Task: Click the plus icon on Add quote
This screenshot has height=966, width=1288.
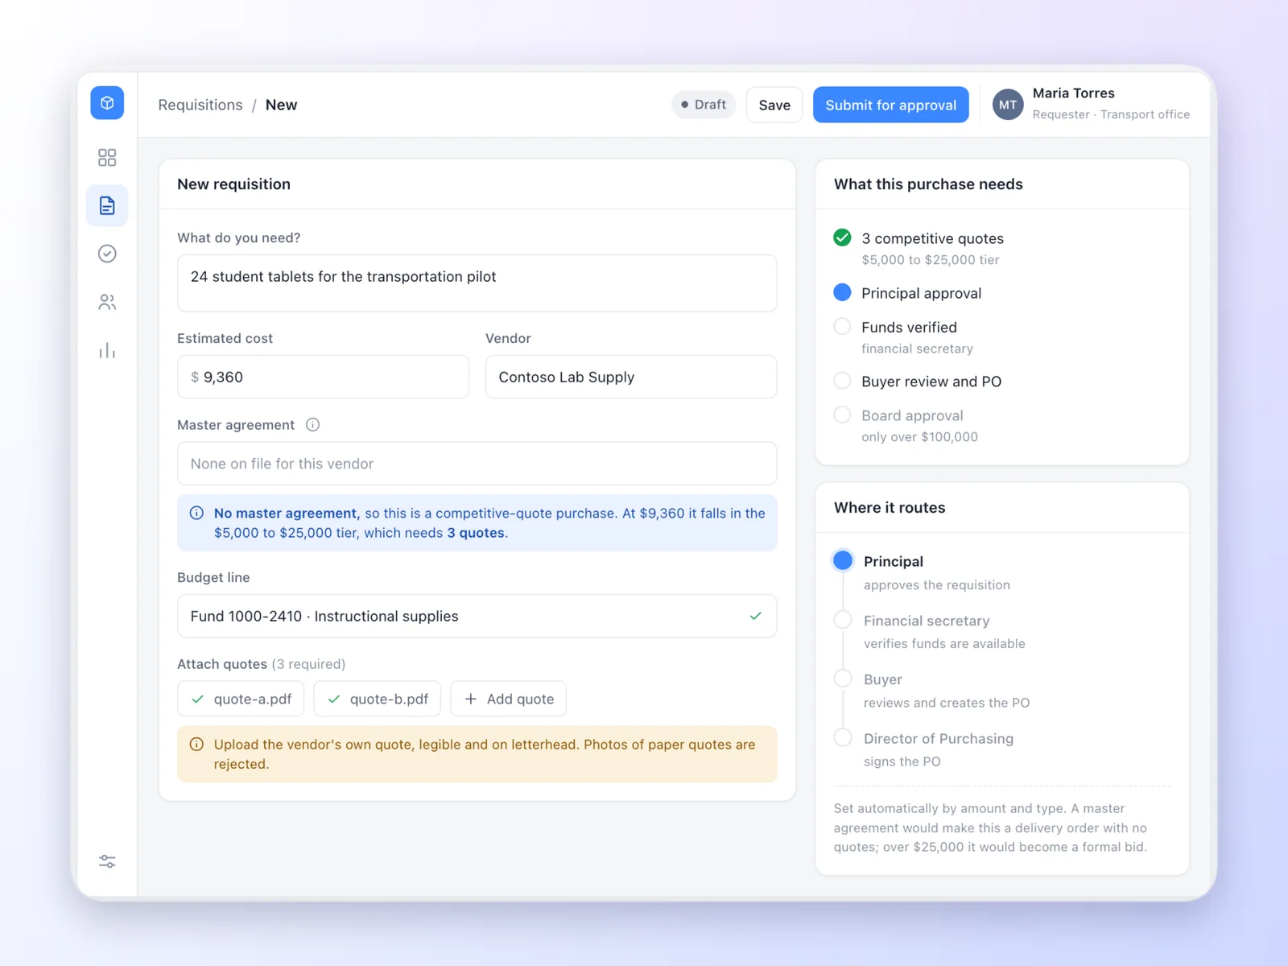Action: [x=471, y=699]
